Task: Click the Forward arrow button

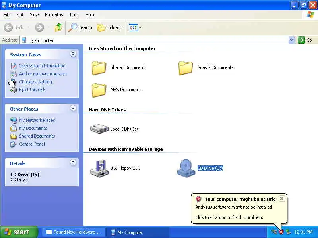Action: [39, 27]
